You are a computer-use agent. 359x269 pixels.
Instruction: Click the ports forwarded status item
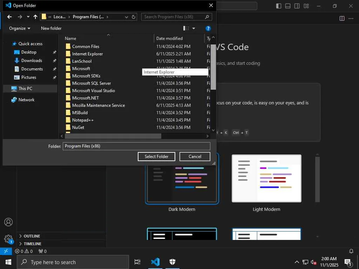pos(42,251)
